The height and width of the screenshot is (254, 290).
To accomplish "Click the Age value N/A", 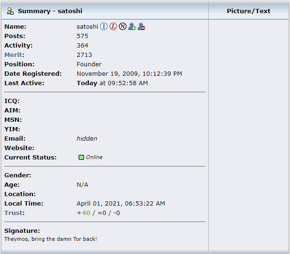I will (x=82, y=185).
